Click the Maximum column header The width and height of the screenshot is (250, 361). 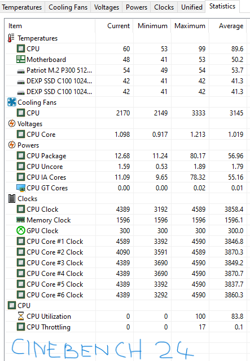pyautogui.click(x=190, y=26)
